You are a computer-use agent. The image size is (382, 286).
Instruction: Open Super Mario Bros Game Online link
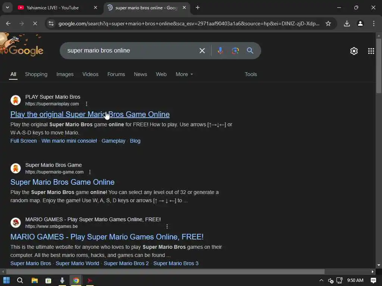62,182
